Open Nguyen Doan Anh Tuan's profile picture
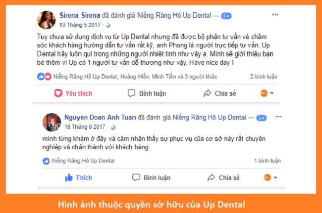 pyautogui.click(x=52, y=122)
